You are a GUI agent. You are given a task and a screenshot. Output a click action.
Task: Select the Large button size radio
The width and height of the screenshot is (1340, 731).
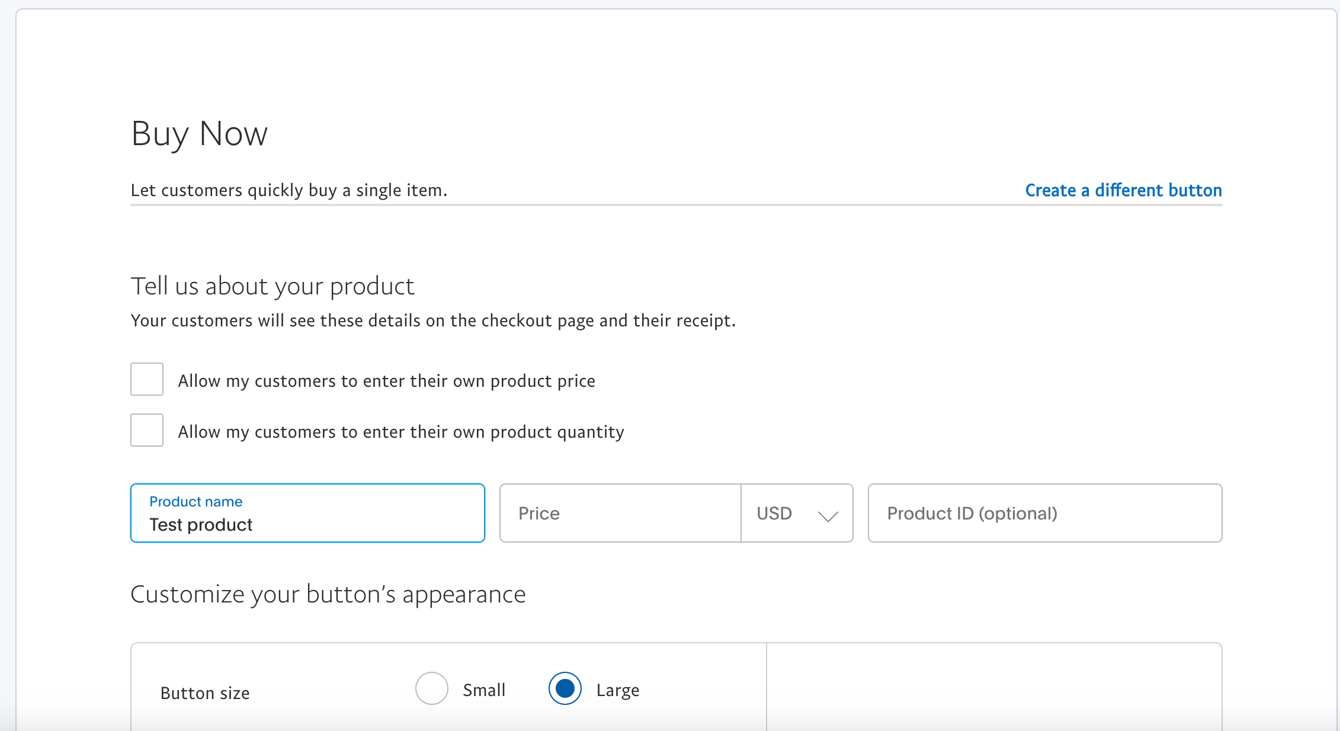(x=565, y=688)
